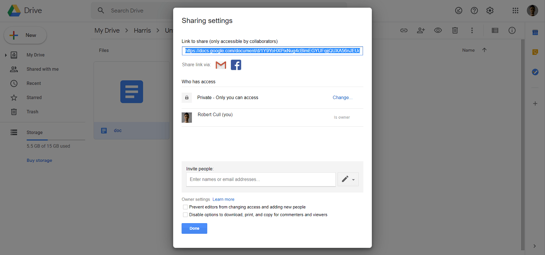
Task: Enable Disable options to download checkbox
Action: 185,215
